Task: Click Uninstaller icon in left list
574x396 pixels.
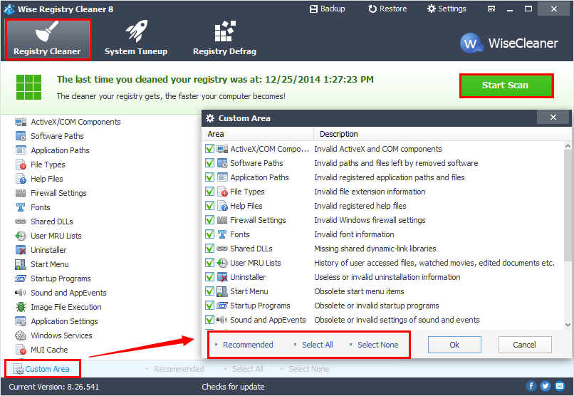Action: [x=21, y=250]
